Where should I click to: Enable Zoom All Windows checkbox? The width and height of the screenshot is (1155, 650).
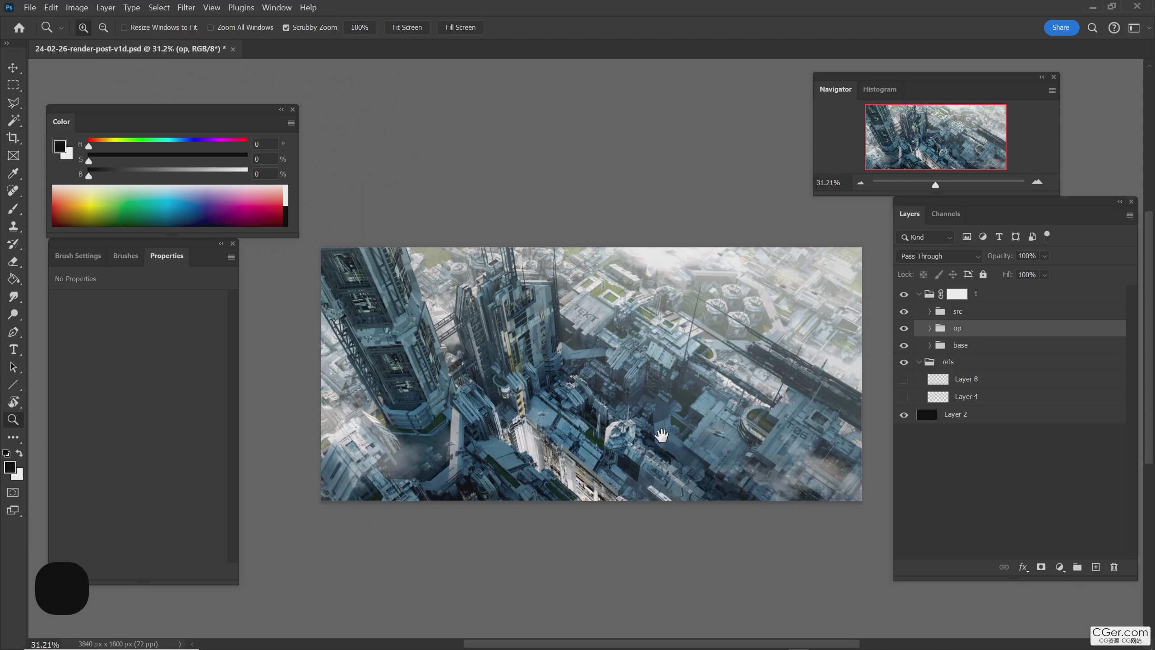pyautogui.click(x=211, y=28)
